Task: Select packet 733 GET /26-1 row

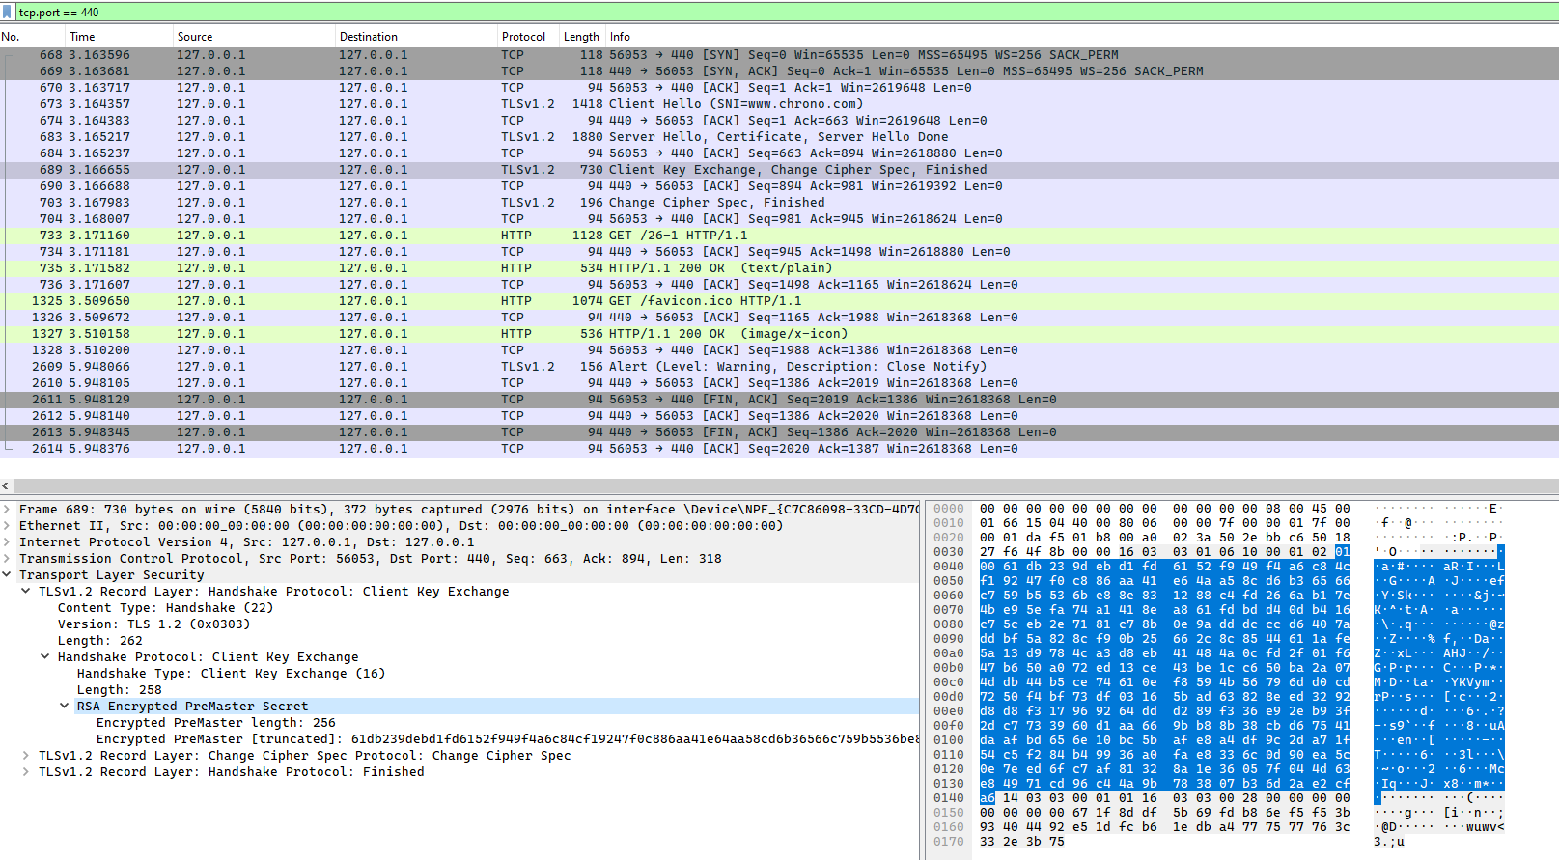Action: tap(779, 236)
